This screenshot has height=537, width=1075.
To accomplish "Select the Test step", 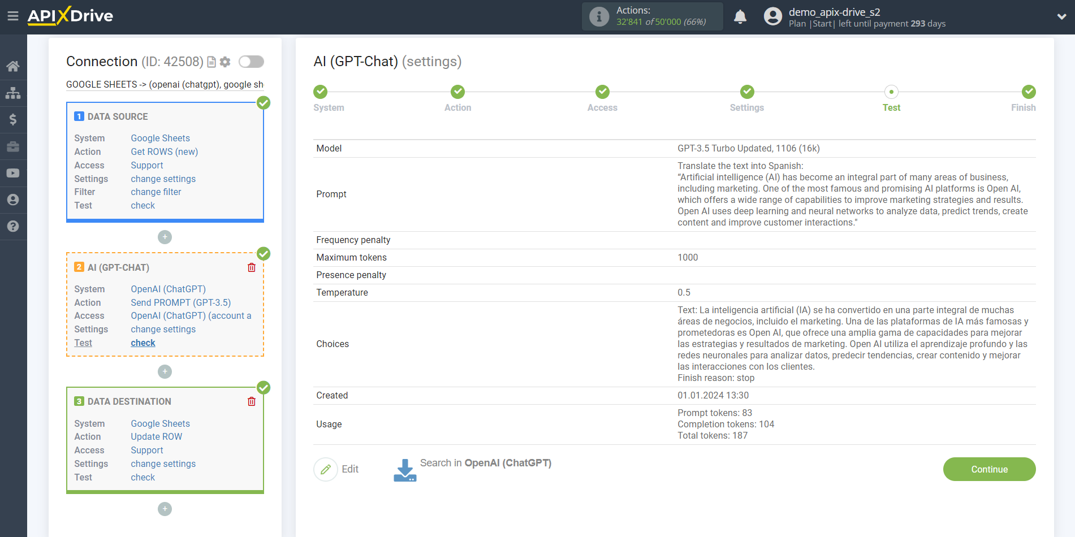I will pyautogui.click(x=891, y=92).
